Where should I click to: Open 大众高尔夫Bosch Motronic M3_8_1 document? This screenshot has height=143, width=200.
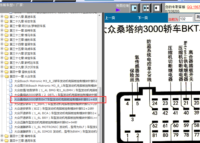pos(56,86)
